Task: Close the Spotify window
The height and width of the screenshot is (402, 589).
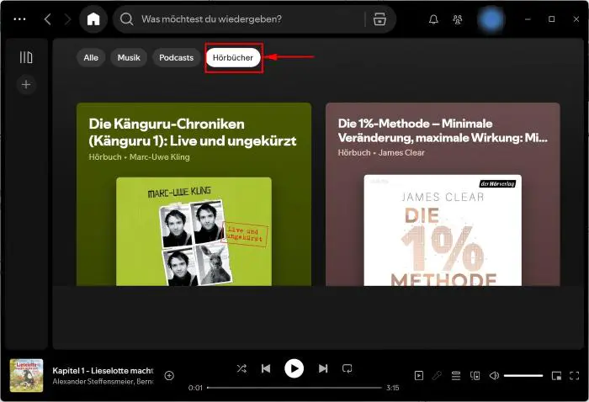Action: (x=576, y=19)
